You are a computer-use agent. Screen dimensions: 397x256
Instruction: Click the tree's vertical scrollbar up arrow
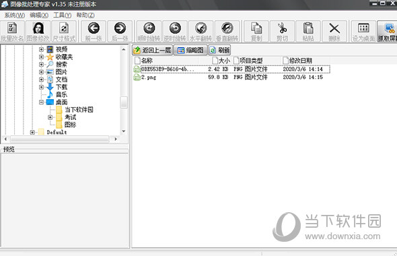click(x=124, y=49)
